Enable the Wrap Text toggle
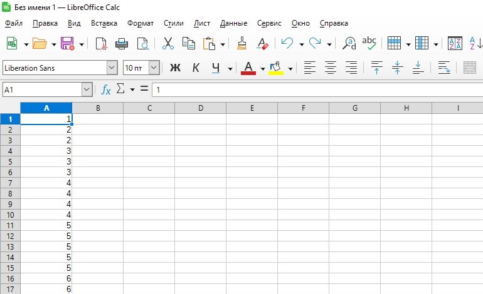Viewport: 483px width, 294px height. tap(444, 68)
